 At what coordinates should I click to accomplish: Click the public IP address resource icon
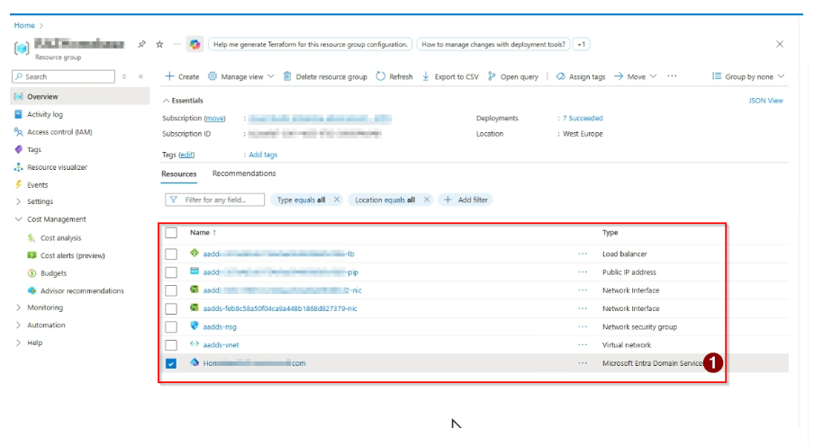pyautogui.click(x=194, y=271)
